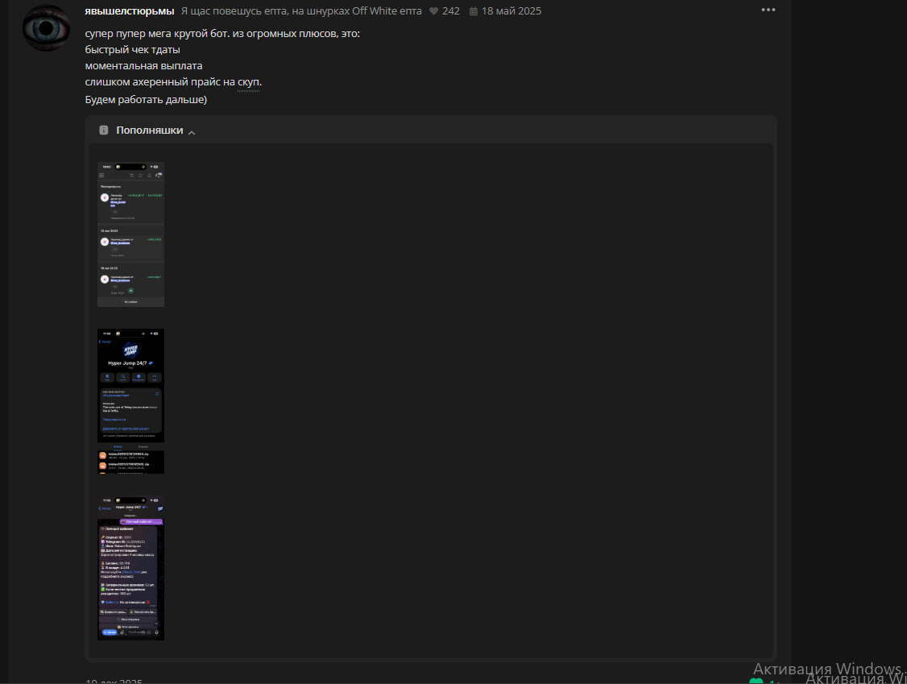Open the Hyper Jump 24/7 profile thumbnail

pos(130,401)
